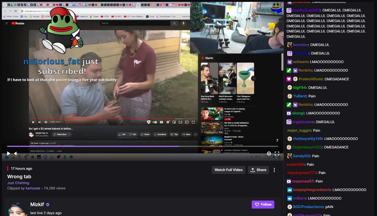Toggle the YouTube autoplay switch in the video

pyautogui.click(x=155, y=122)
